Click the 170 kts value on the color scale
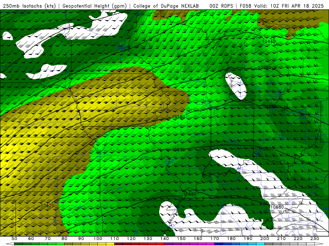The height and width of the screenshot is (246, 329). point(215,239)
